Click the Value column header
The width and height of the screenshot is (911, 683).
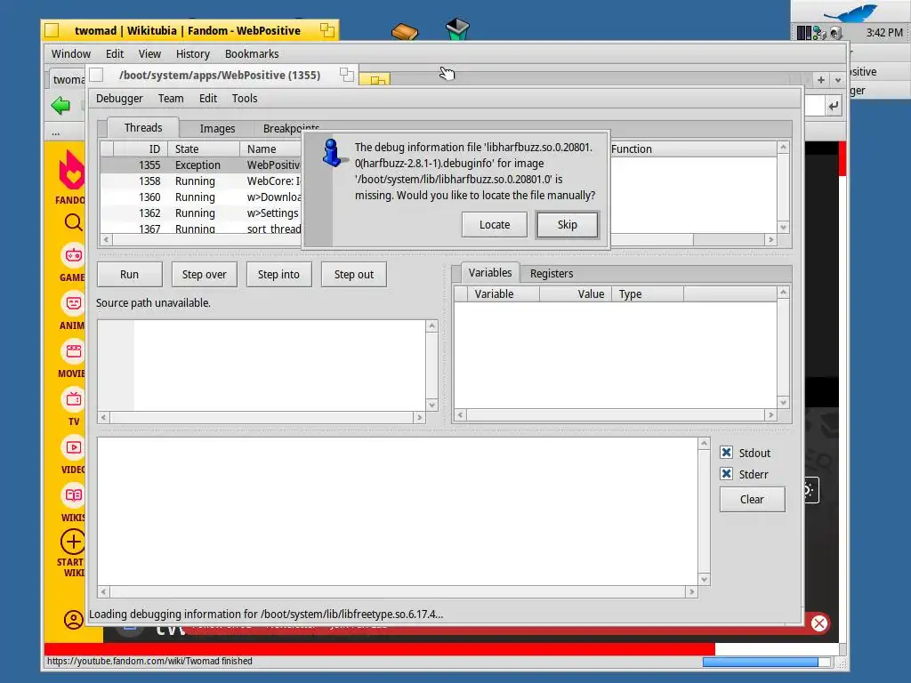576,293
